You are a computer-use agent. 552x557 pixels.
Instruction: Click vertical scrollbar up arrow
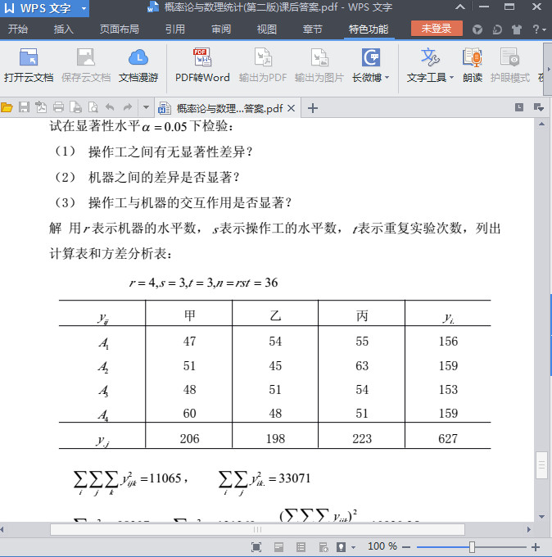point(541,125)
